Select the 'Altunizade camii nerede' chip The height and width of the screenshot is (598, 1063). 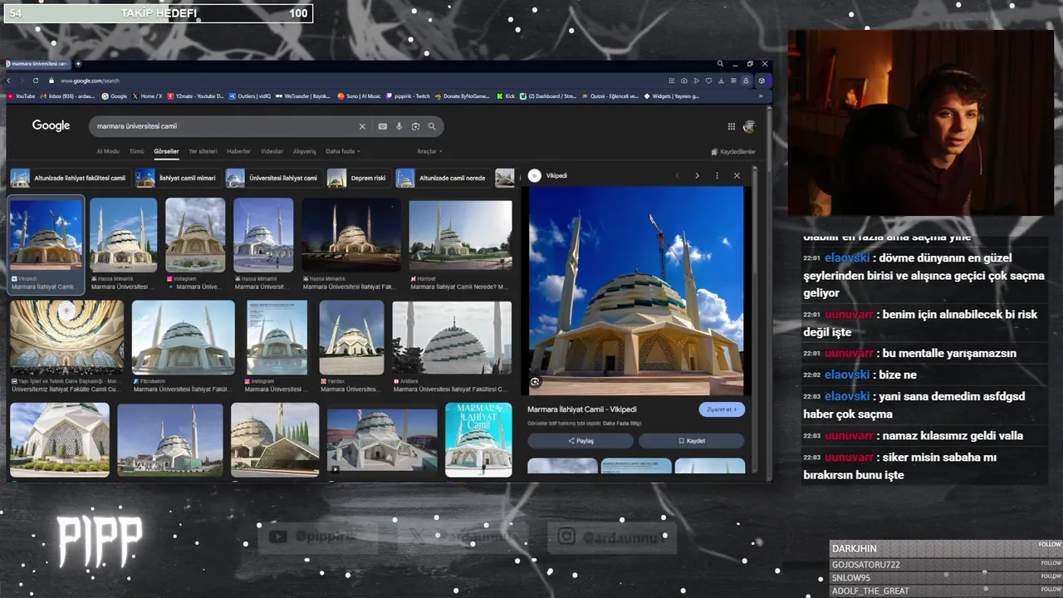442,178
